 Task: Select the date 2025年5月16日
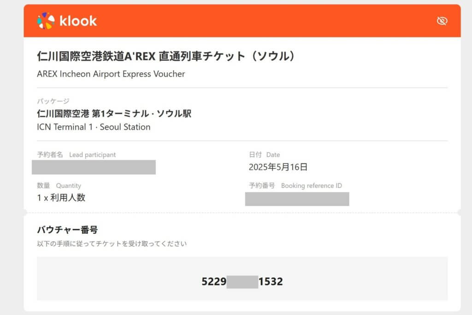click(x=278, y=167)
